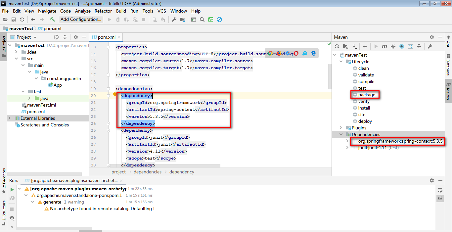The height and width of the screenshot is (232, 452).
Task: Close the pom.xml editor tab
Action: pos(119,37)
